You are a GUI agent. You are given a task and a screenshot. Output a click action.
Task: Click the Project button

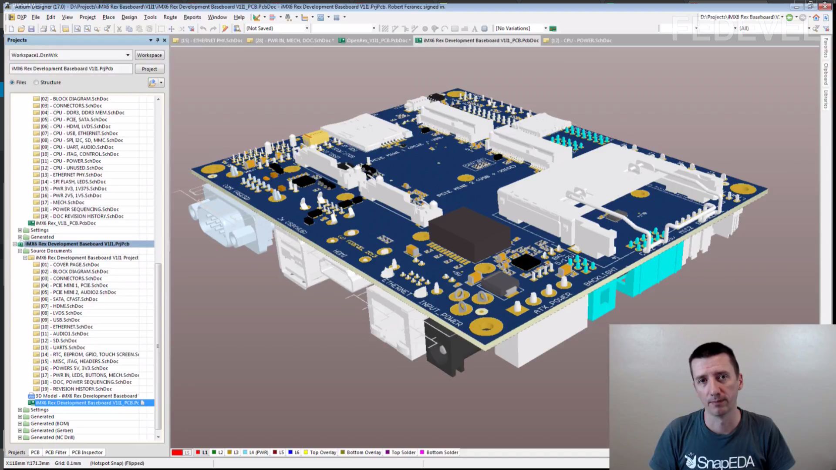(x=149, y=69)
